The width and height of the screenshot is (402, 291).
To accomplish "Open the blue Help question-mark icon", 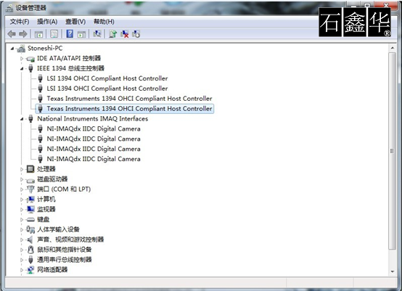I will pyautogui.click(x=70, y=34).
